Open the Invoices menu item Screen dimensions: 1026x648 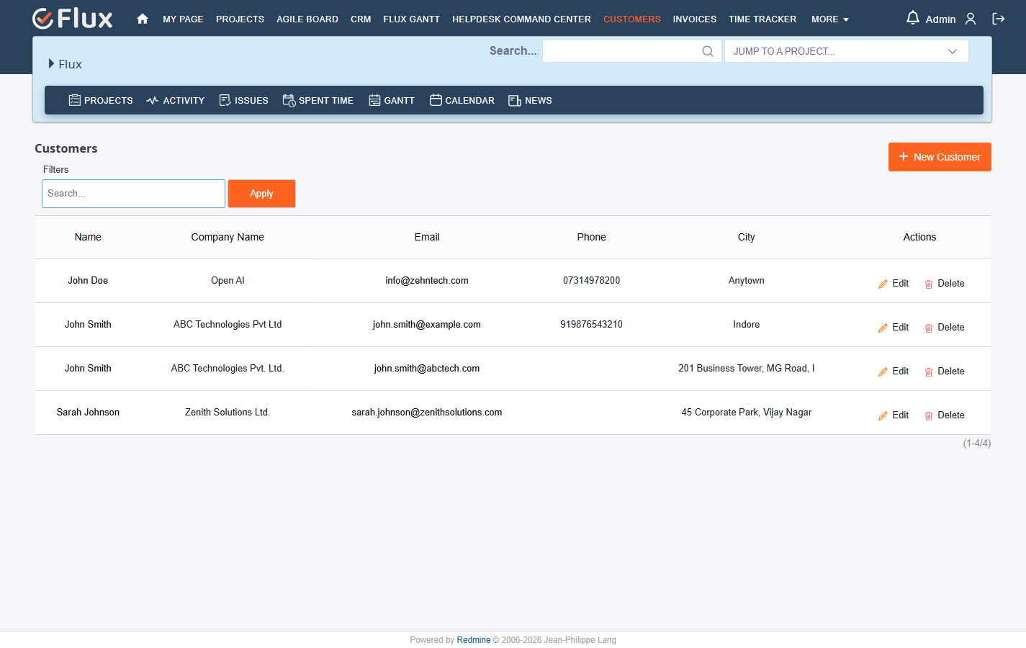(x=694, y=19)
